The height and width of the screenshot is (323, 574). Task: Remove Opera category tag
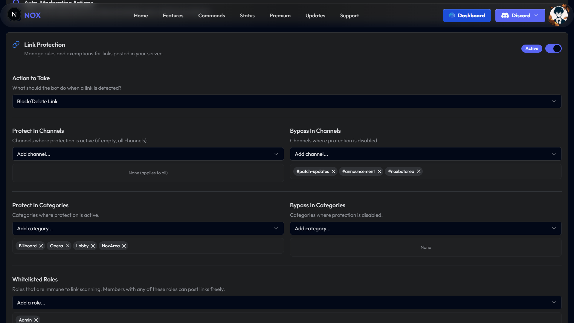tap(68, 246)
